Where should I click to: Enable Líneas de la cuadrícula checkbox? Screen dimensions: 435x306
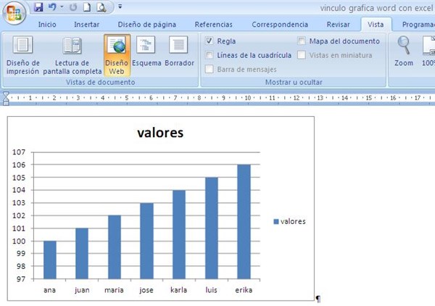click(x=210, y=55)
